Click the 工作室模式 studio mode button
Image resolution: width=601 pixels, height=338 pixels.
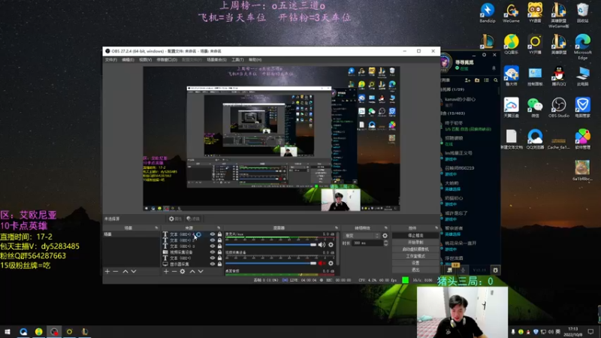coord(415,256)
